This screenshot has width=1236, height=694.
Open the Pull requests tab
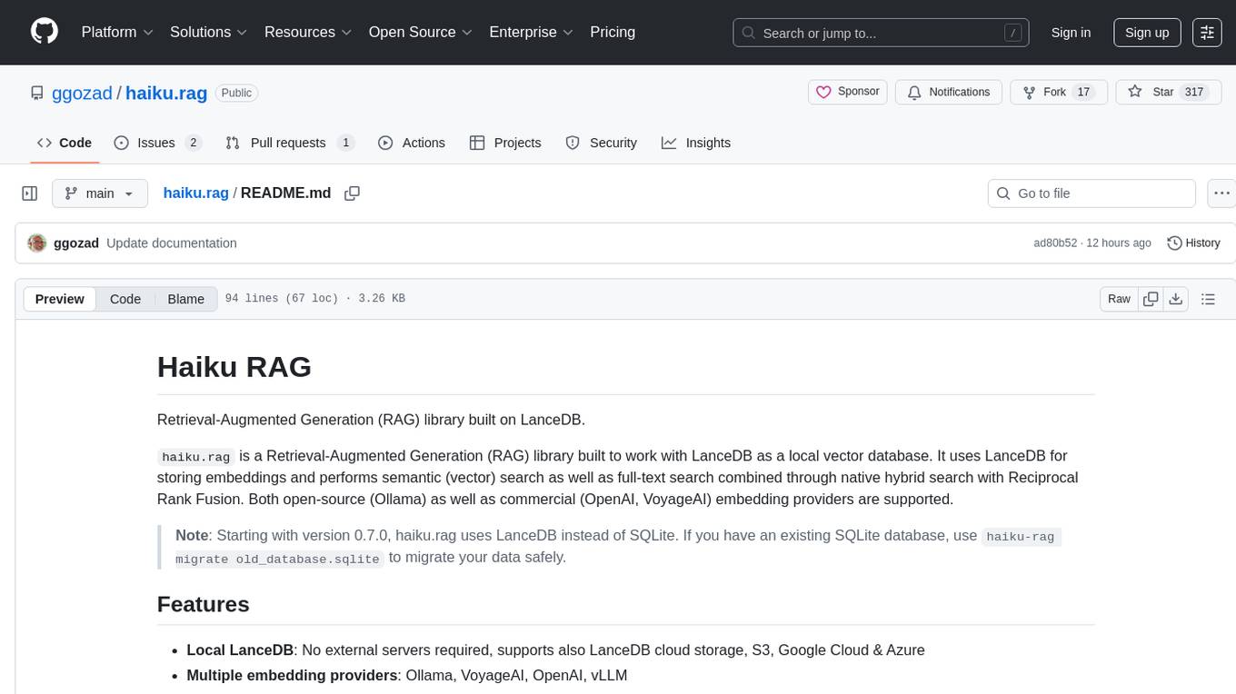click(x=290, y=143)
